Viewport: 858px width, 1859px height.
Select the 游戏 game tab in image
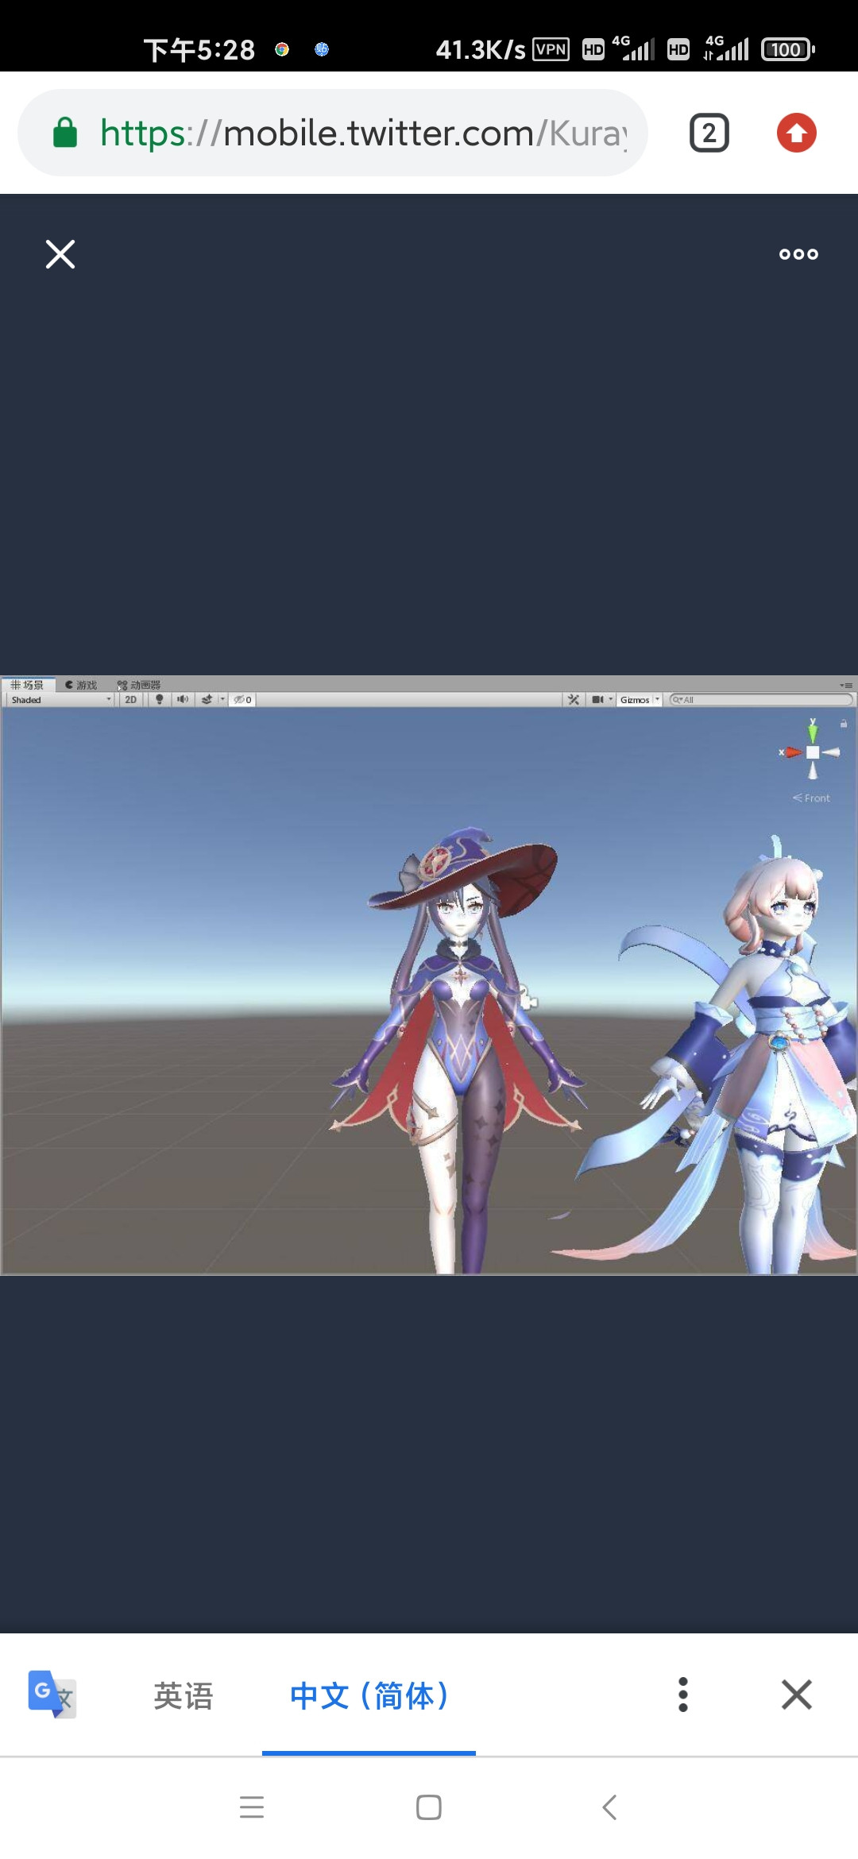pos(81,685)
